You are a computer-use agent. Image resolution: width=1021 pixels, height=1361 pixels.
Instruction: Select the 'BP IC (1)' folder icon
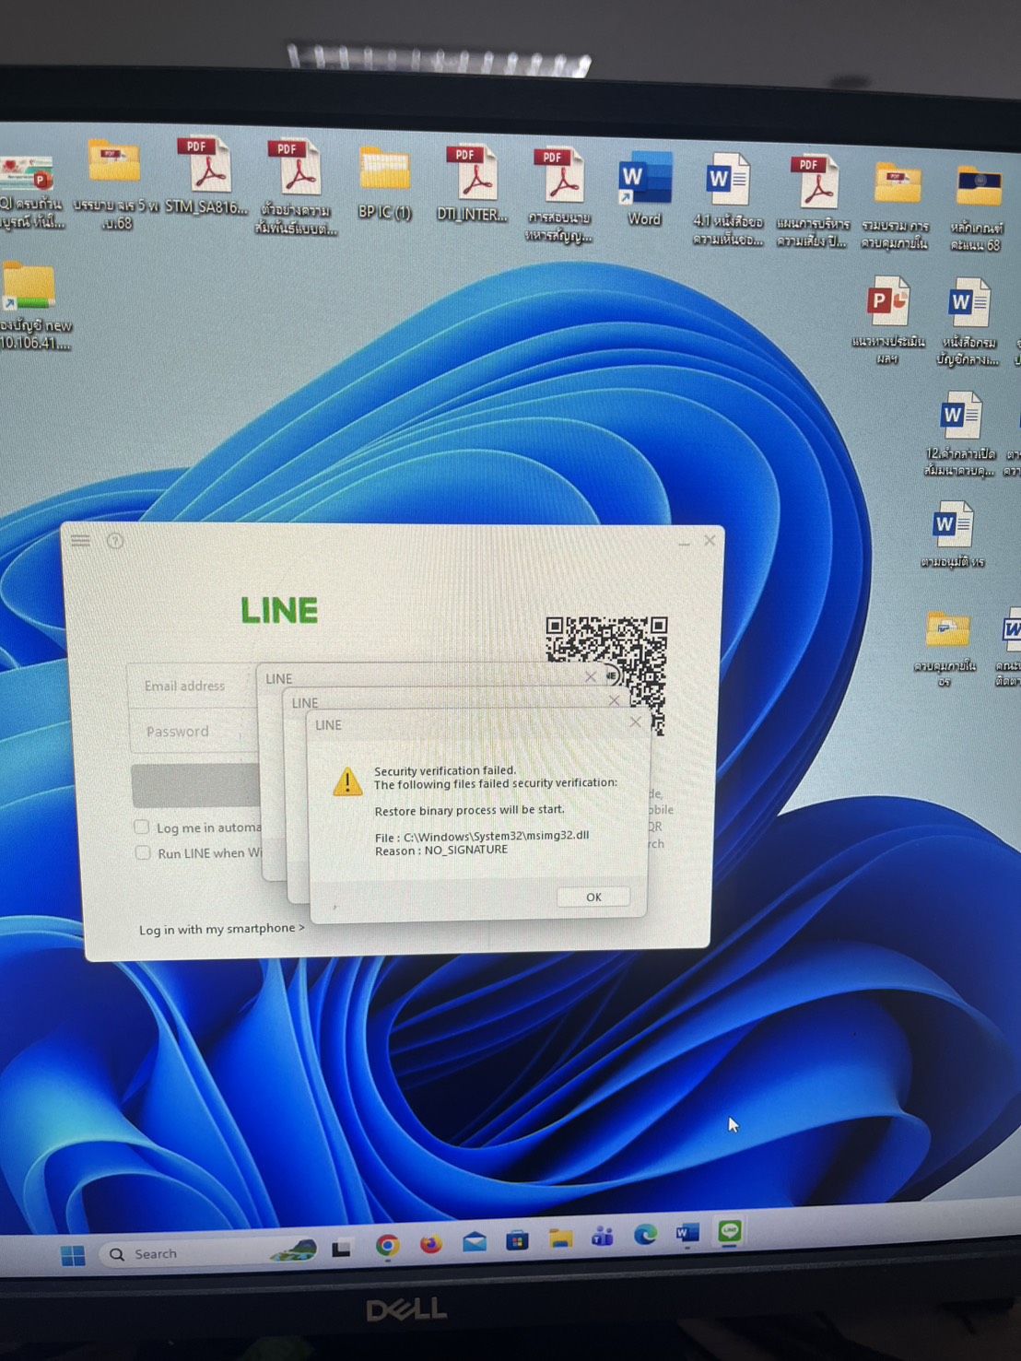click(x=384, y=182)
